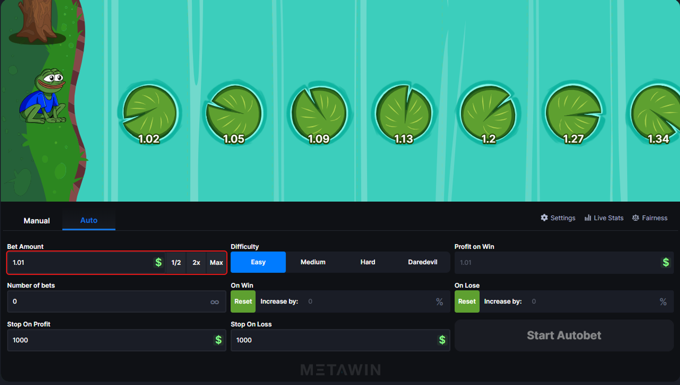The height and width of the screenshot is (385, 680).
Task: Click the Profit on Win value field
Action: point(564,262)
